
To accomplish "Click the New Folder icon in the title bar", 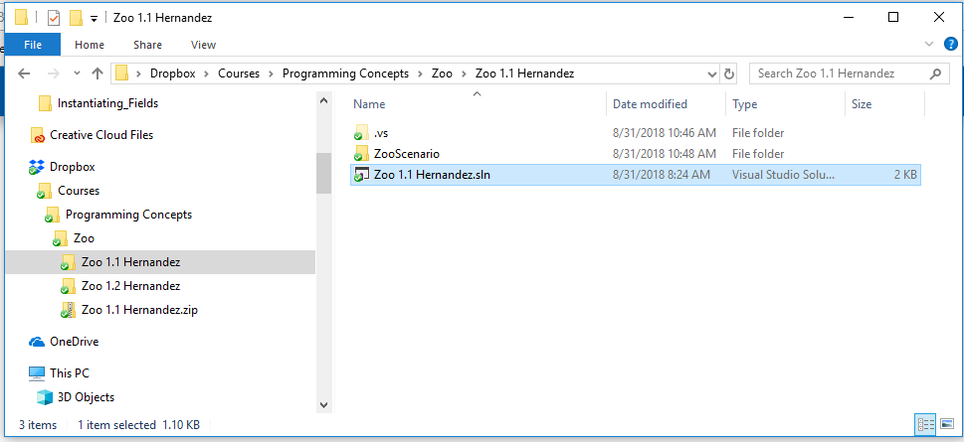I will click(x=76, y=18).
